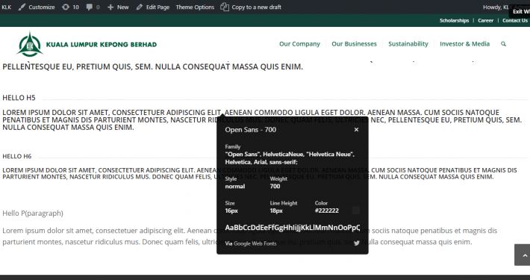Screen dimensions: 530x280
Task: Open the Our Company menu
Action: coord(299,44)
